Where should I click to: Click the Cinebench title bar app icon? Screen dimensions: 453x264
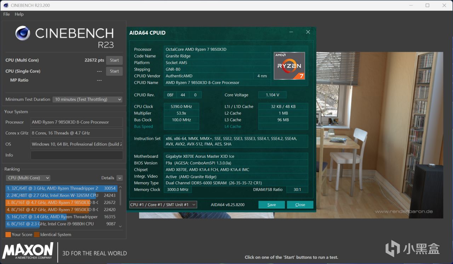coord(6,5)
